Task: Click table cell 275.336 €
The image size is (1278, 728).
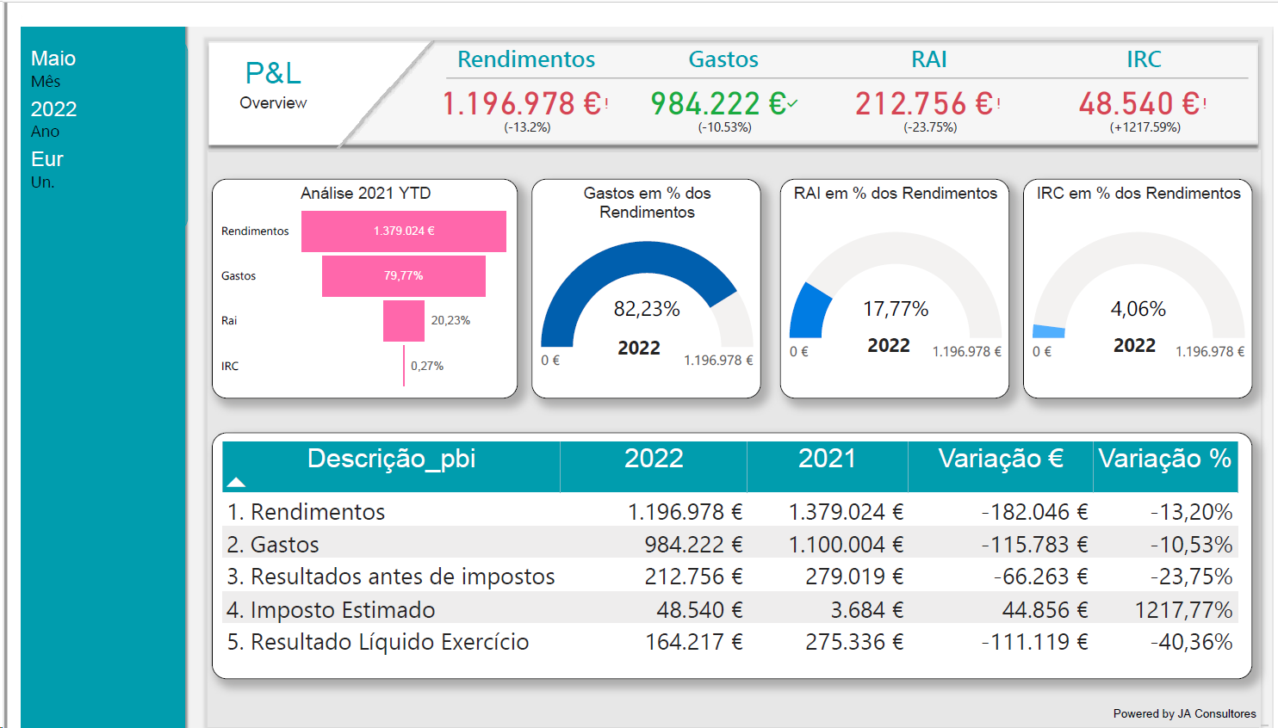Action: pos(854,642)
